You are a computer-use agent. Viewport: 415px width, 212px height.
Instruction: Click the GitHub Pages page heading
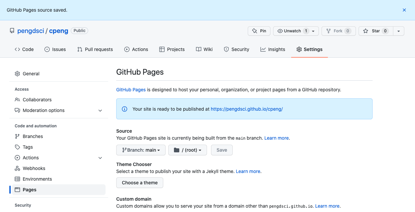coord(140,72)
